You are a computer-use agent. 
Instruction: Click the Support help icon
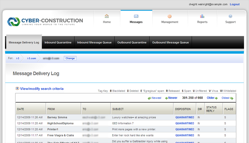coord(230,16)
